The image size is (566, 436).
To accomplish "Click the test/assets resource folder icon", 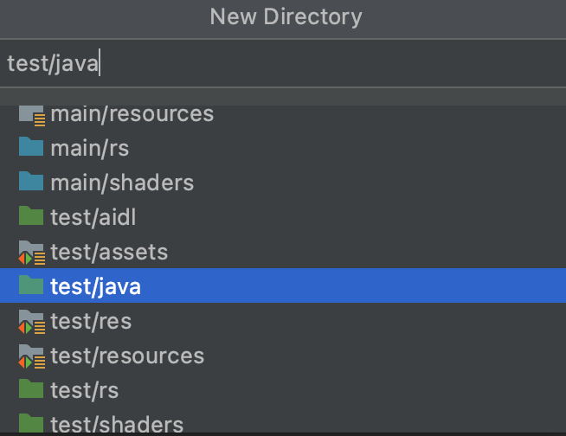I will pyautogui.click(x=31, y=253).
